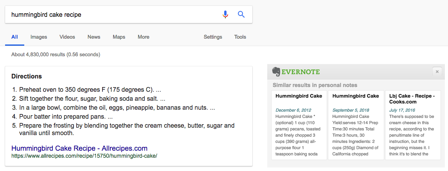448x171 pixels.
Task: Click the Evernote wordmark text
Action: click(x=301, y=72)
